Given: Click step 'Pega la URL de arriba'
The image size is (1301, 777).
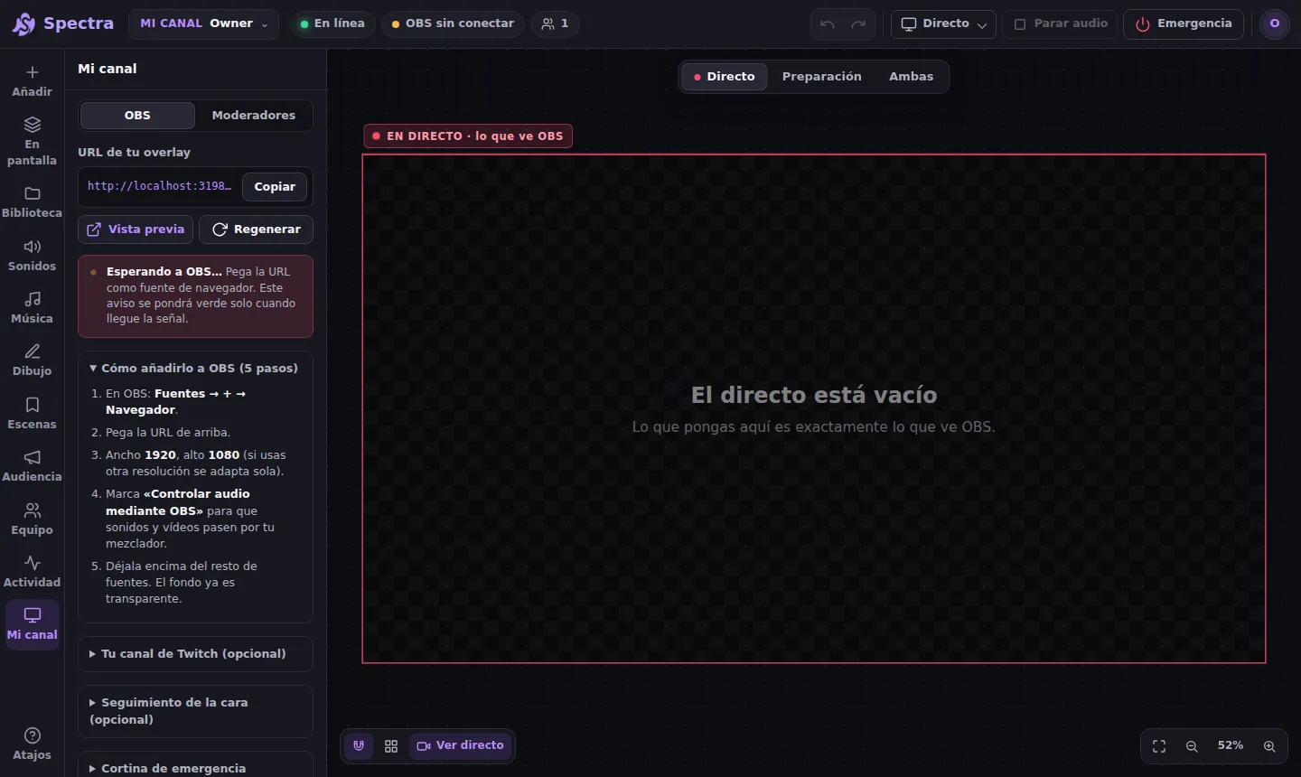Looking at the screenshot, I should click(168, 433).
